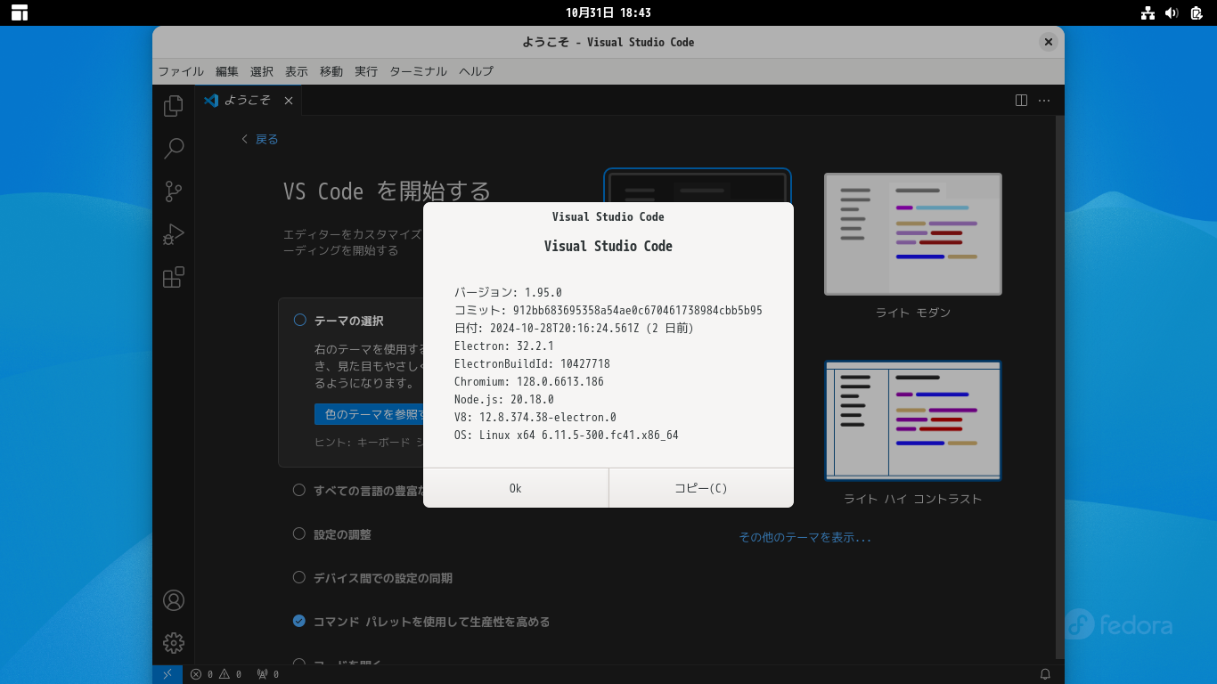Select the テーマの選択 step radio

click(x=299, y=321)
